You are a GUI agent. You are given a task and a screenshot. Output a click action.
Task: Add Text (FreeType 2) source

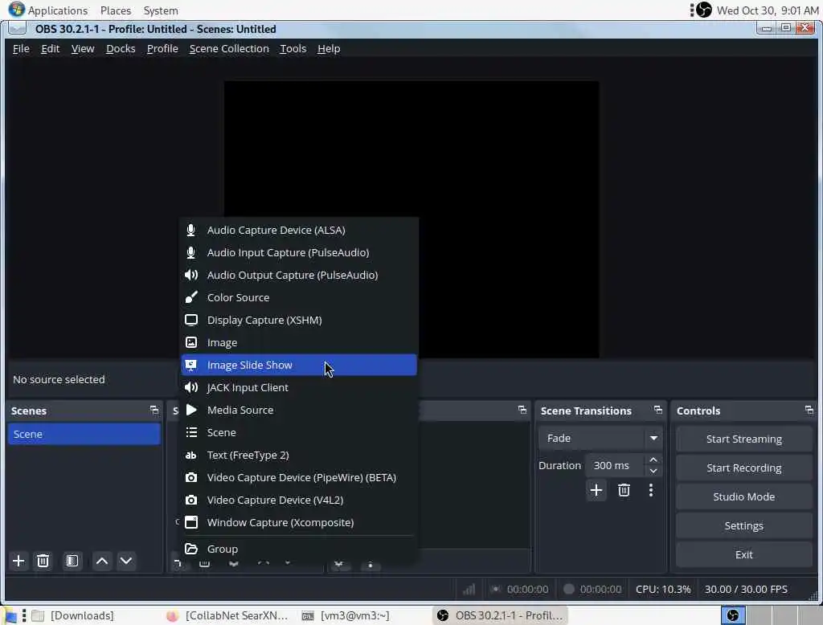click(299, 455)
